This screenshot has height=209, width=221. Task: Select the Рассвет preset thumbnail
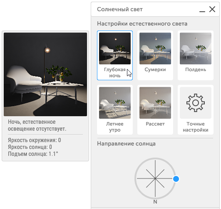pos(155,103)
